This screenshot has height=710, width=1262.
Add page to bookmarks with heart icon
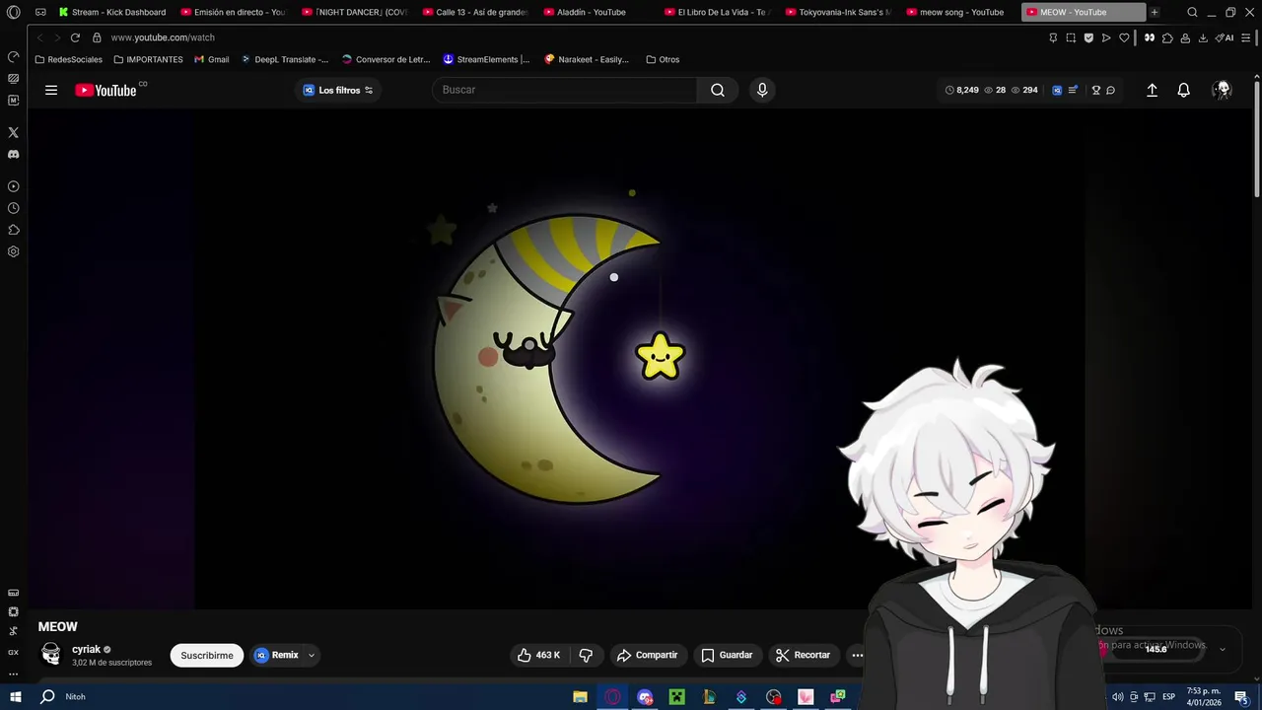(x=1124, y=37)
